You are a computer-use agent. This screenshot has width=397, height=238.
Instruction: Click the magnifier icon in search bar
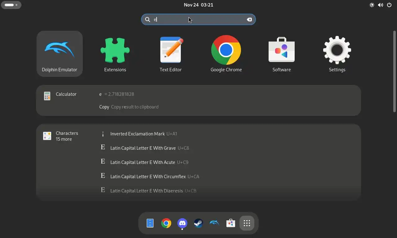point(148,20)
